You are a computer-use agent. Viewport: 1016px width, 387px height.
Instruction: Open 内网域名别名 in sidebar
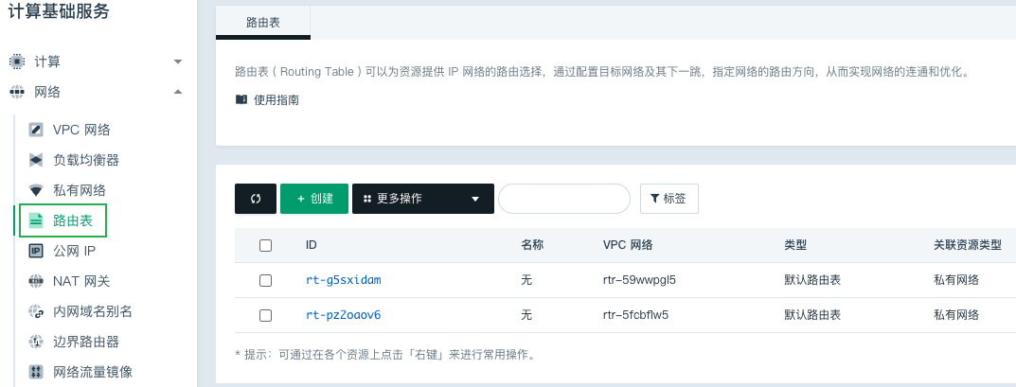point(93,311)
